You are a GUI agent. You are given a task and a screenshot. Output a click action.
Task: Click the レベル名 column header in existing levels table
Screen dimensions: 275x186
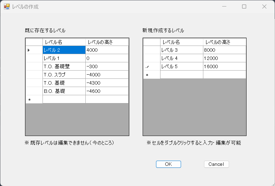[x=64, y=42]
